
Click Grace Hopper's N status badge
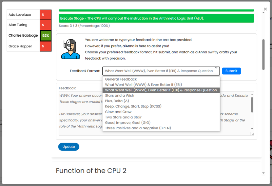pyautogui.click(x=45, y=46)
